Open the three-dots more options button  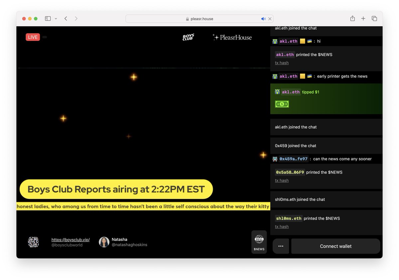tap(281, 246)
